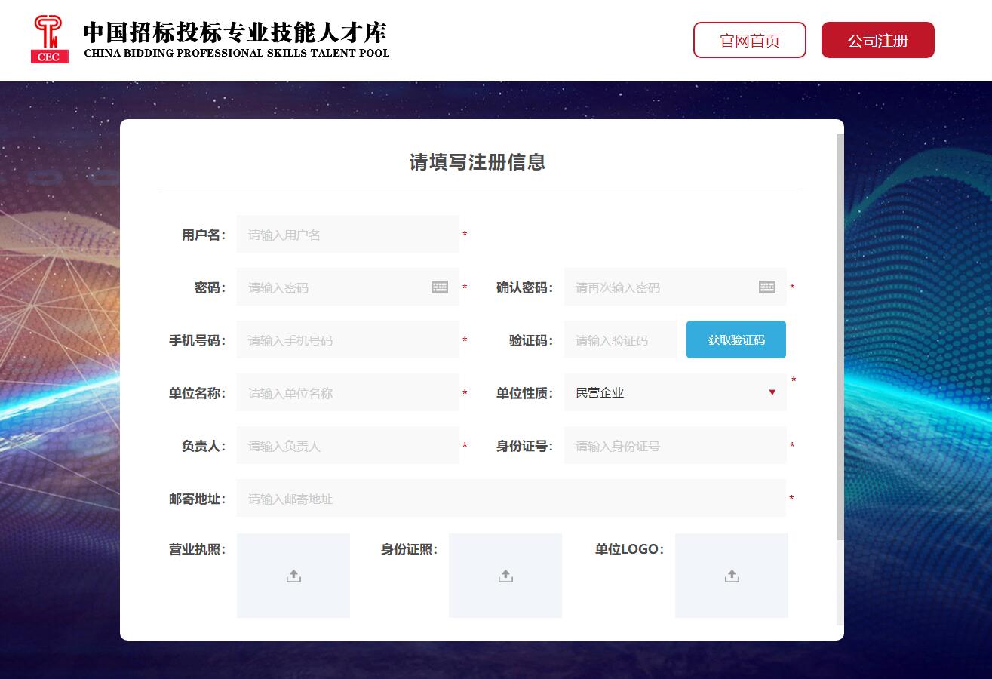Viewport: 992px width, 679px height.
Task: Click the 邮寄地址 input field
Action: pos(511,499)
